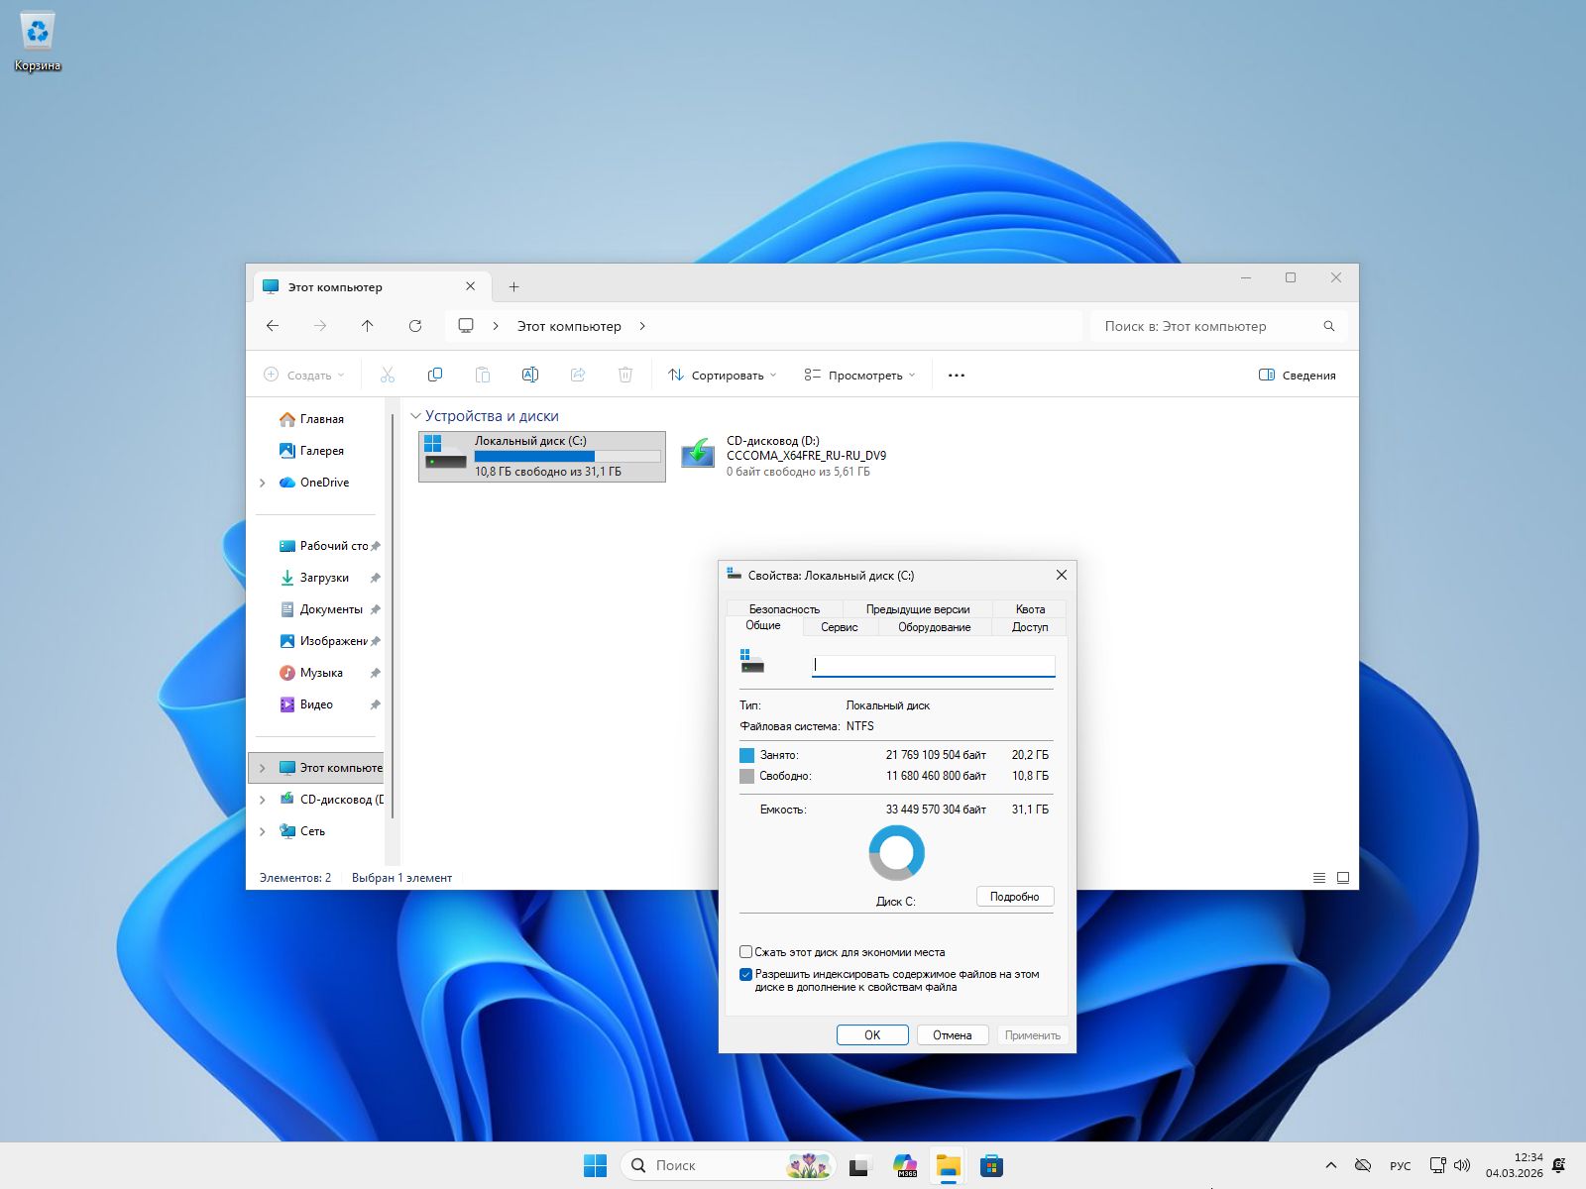1586x1189 pixels.
Task: Click the Rename icon in the toolbar
Action: (x=530, y=375)
